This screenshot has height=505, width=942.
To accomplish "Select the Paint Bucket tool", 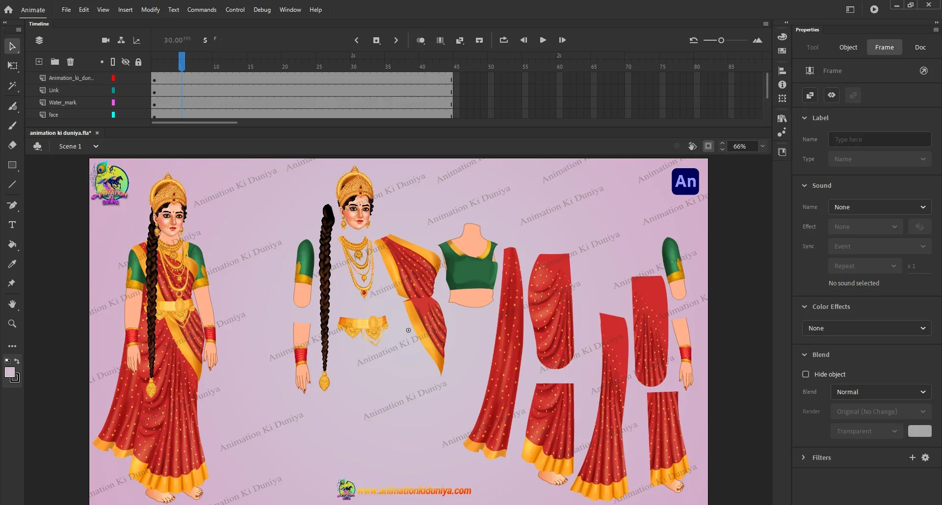I will pyautogui.click(x=12, y=245).
